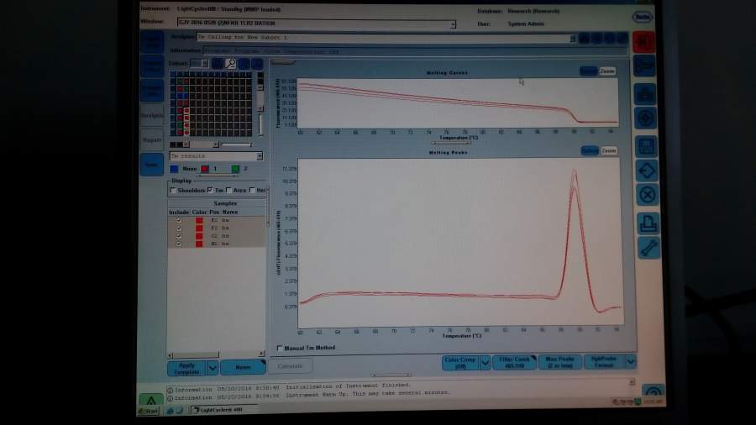Click the red group 1 color swatch
The image size is (756, 425).
click(206, 169)
